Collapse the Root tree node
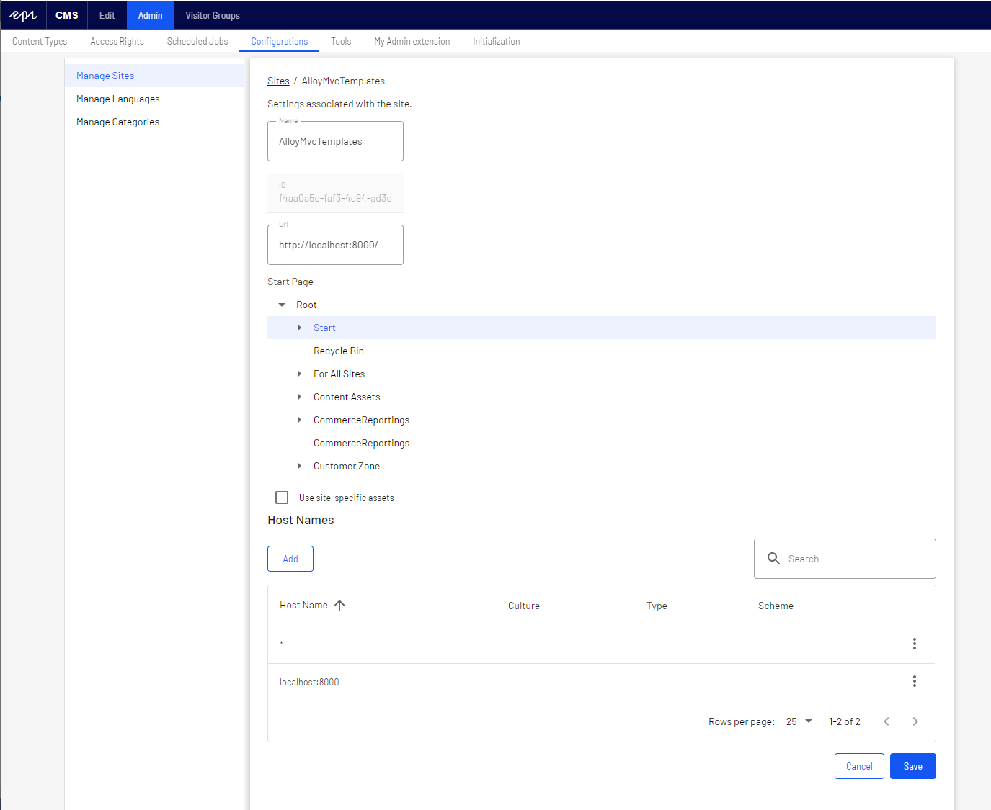The width and height of the screenshot is (991, 810). click(282, 305)
